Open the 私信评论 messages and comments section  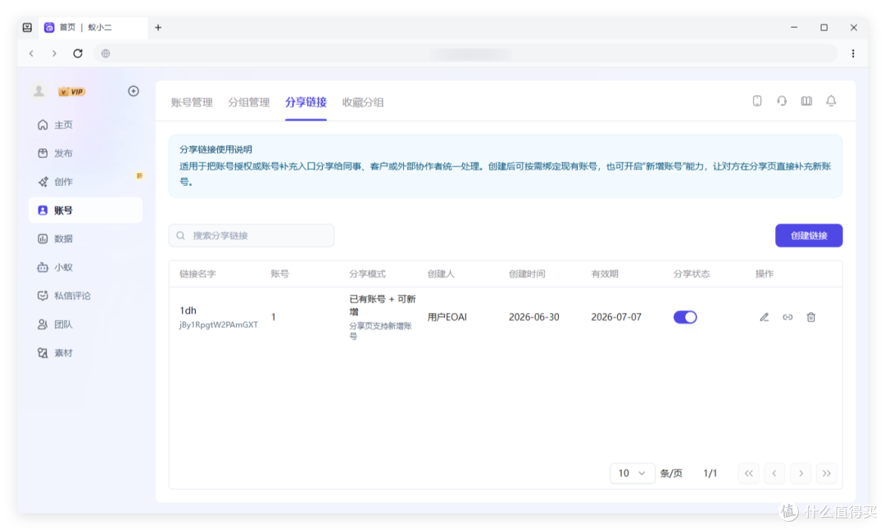(x=85, y=296)
